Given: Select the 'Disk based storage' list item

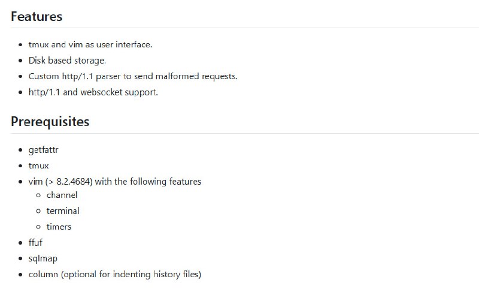Looking at the screenshot, I should [67, 61].
